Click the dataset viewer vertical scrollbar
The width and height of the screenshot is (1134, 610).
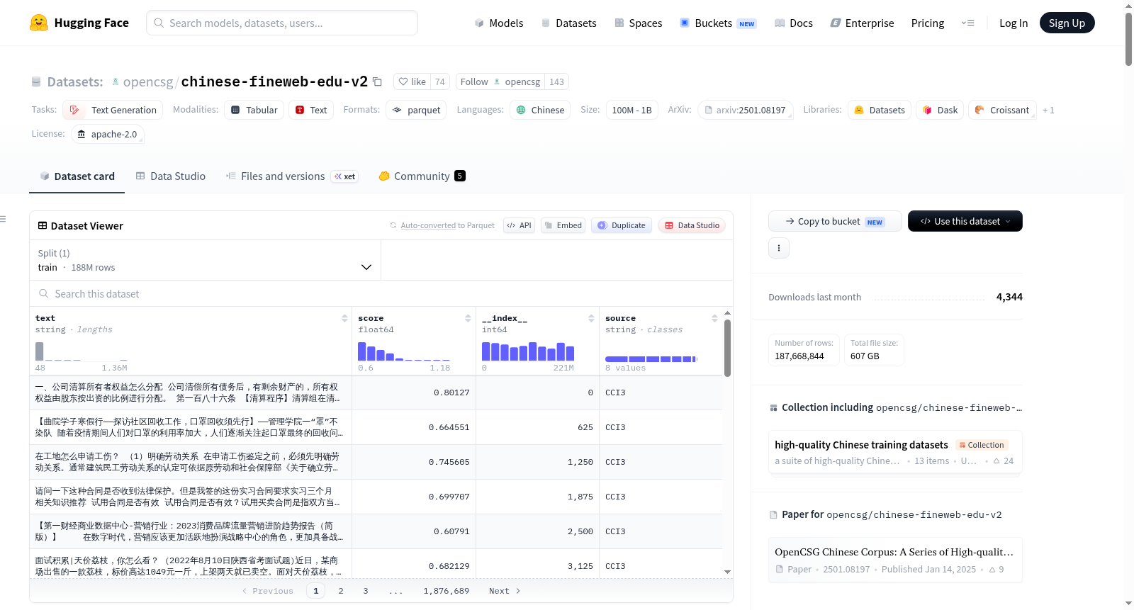coord(727,348)
